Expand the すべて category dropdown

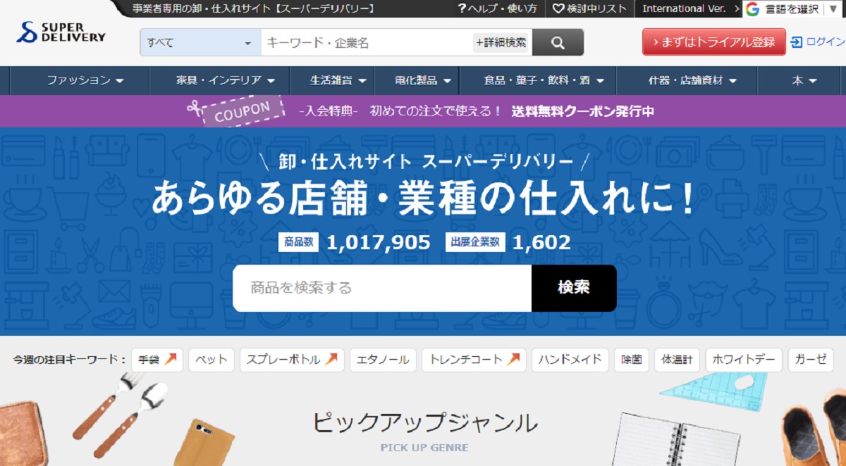point(200,43)
